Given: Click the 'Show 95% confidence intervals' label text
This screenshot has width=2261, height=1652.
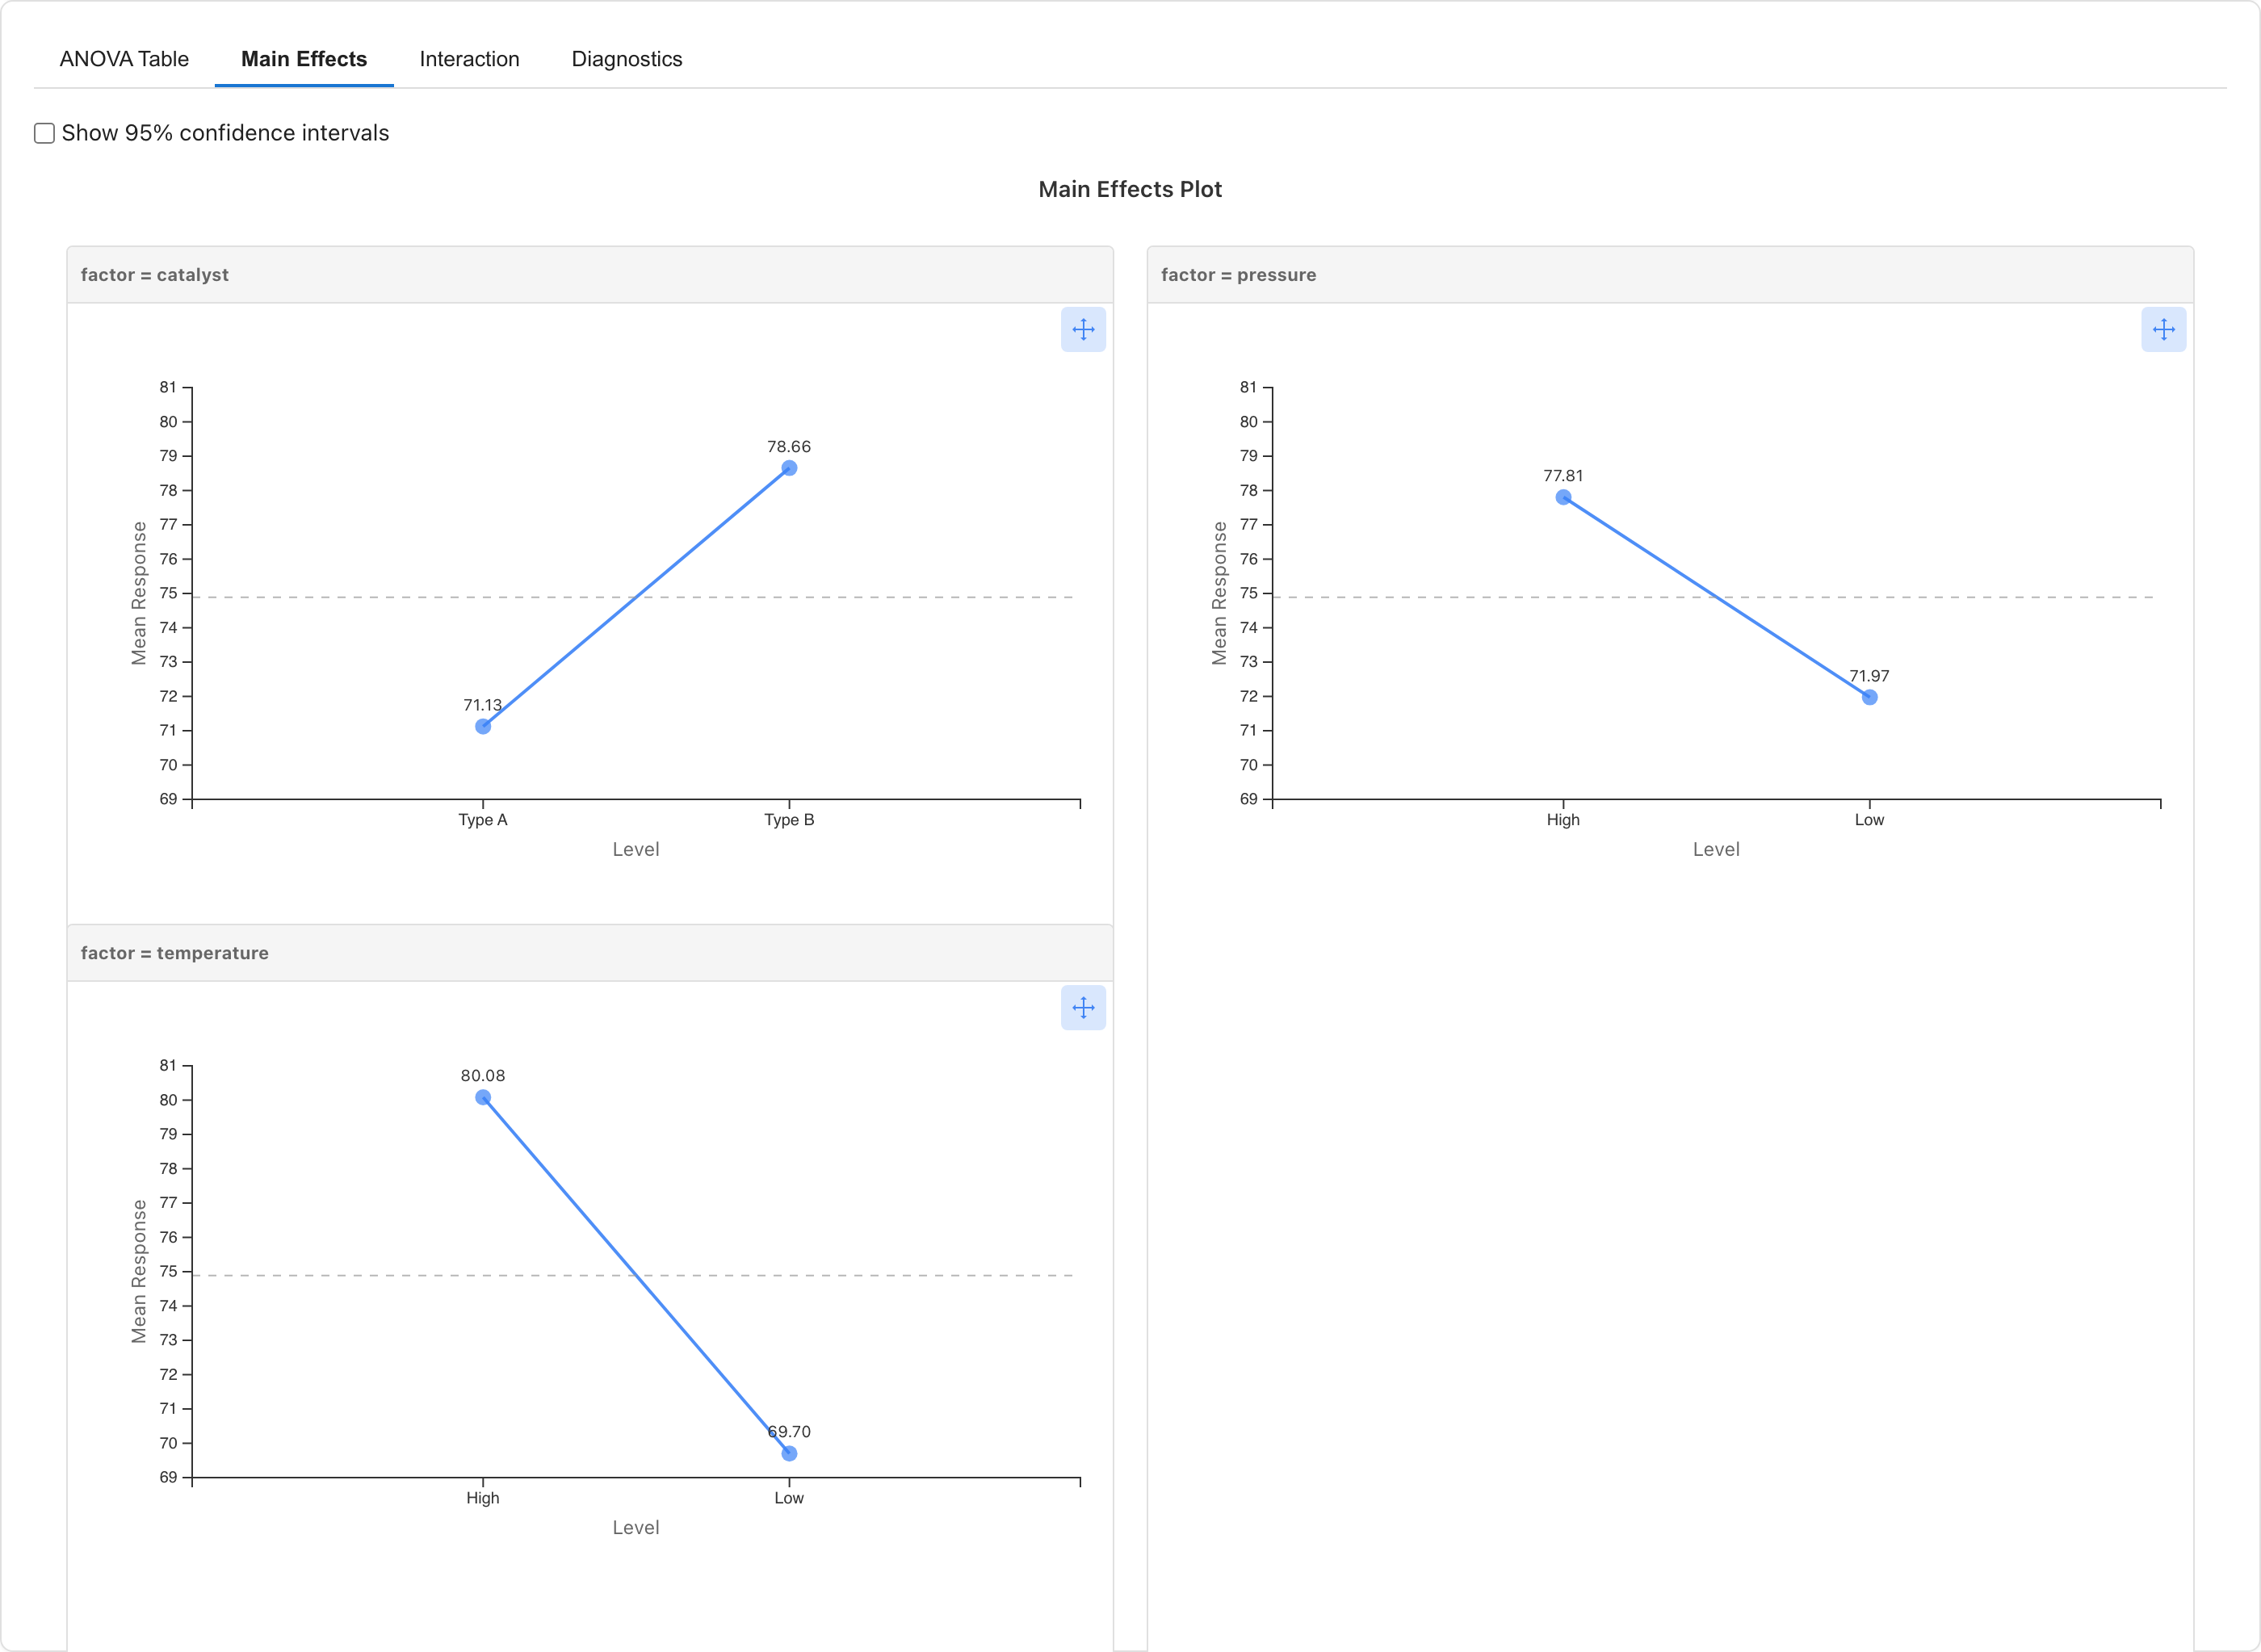Looking at the screenshot, I should click(225, 133).
